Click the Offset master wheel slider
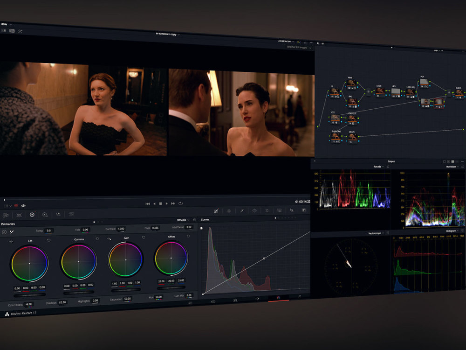This screenshot has height=350, width=466. [x=171, y=287]
